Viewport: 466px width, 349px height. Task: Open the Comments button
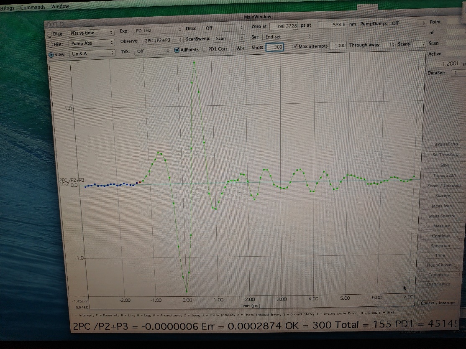pos(439,275)
